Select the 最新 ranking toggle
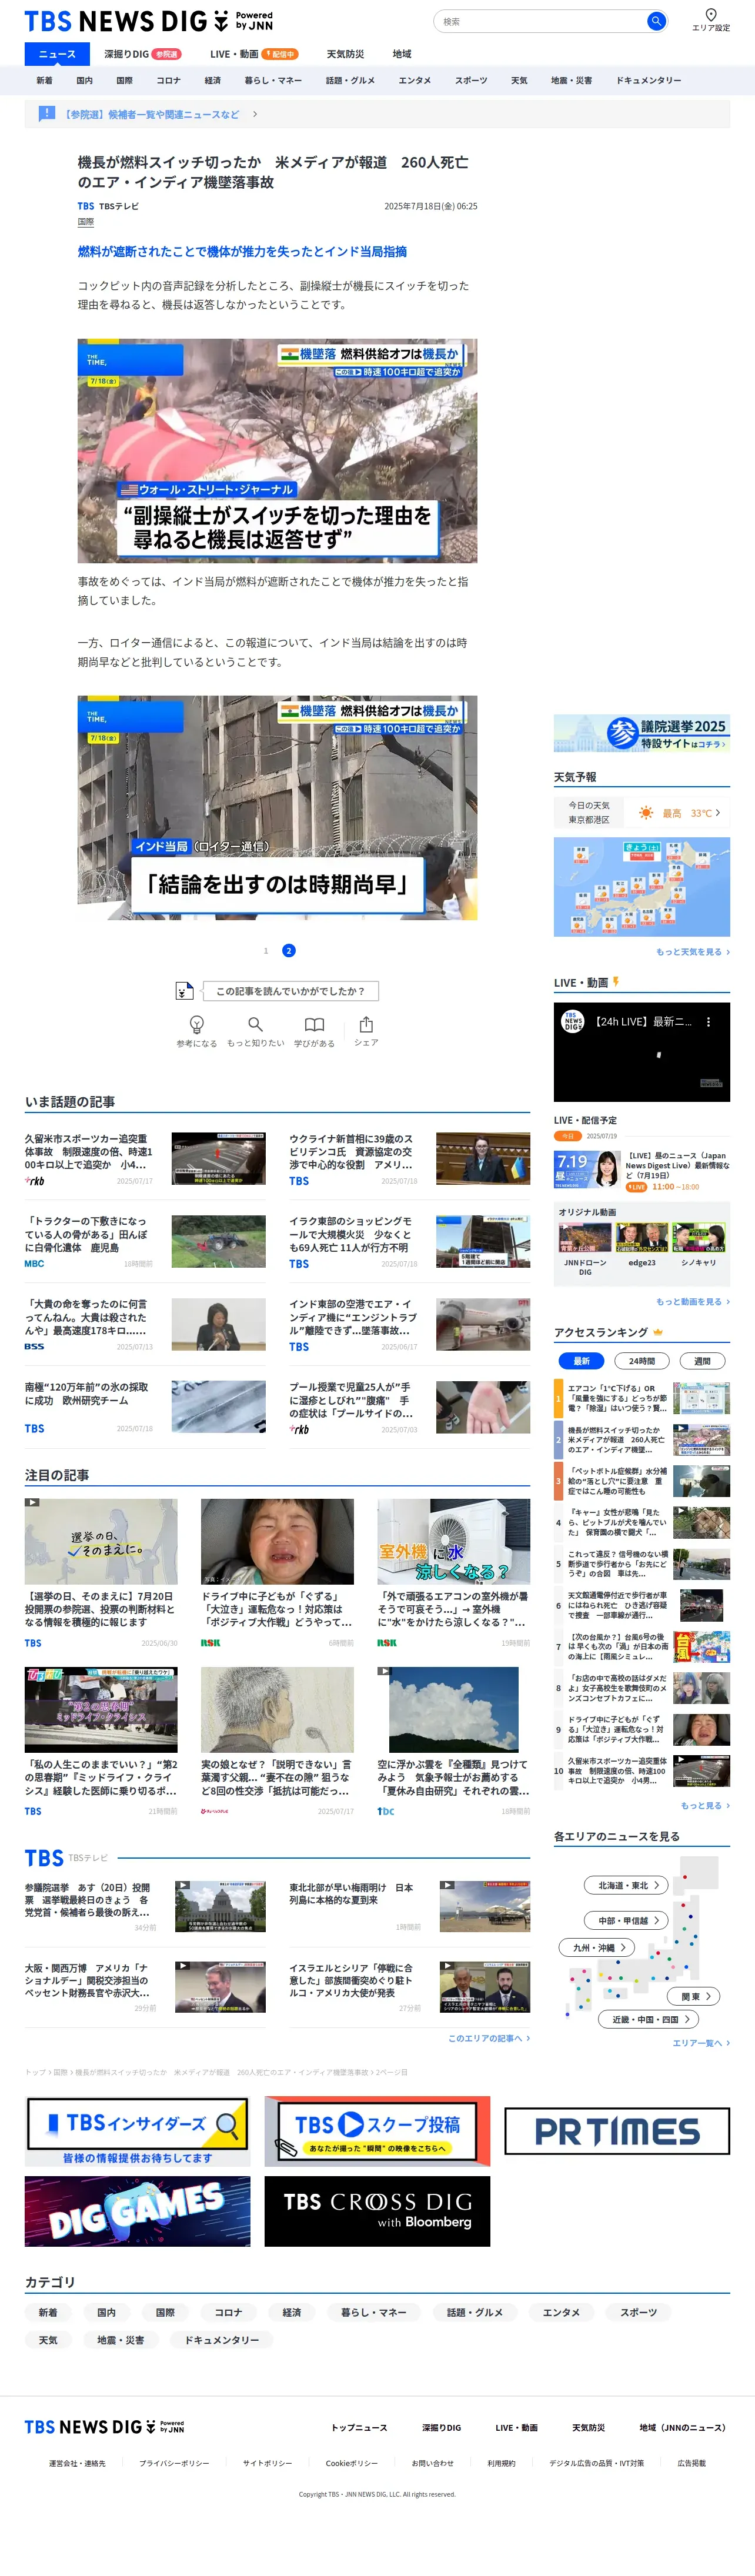The image size is (755, 2576). (581, 1360)
